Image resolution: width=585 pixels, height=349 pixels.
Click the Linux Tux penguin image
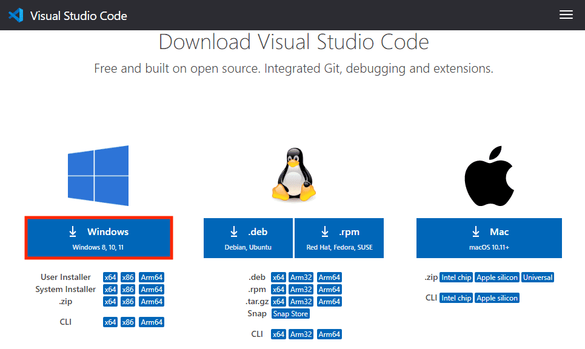[x=294, y=175]
